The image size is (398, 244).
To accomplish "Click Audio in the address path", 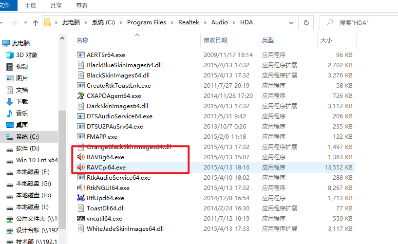I will pos(220,22).
